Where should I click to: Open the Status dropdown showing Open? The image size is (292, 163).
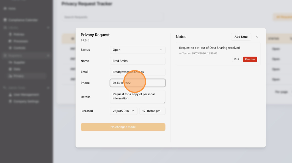138,50
